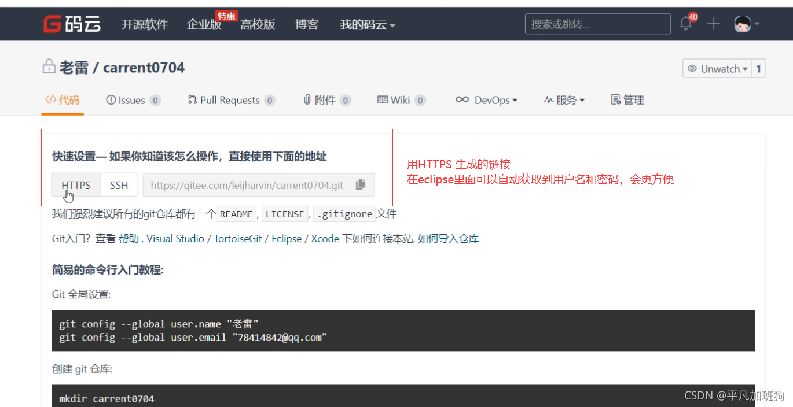Open the 老雷 owner link
Image resolution: width=793 pixels, height=407 pixels.
point(74,68)
